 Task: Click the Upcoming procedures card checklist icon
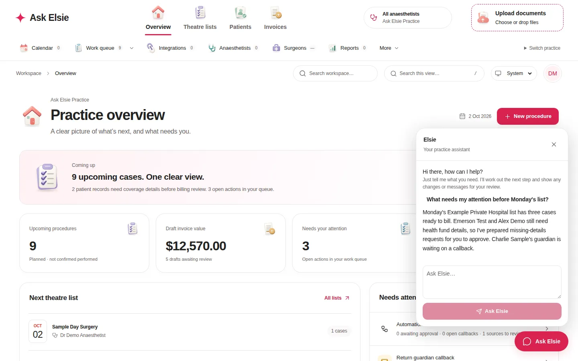coord(132,229)
